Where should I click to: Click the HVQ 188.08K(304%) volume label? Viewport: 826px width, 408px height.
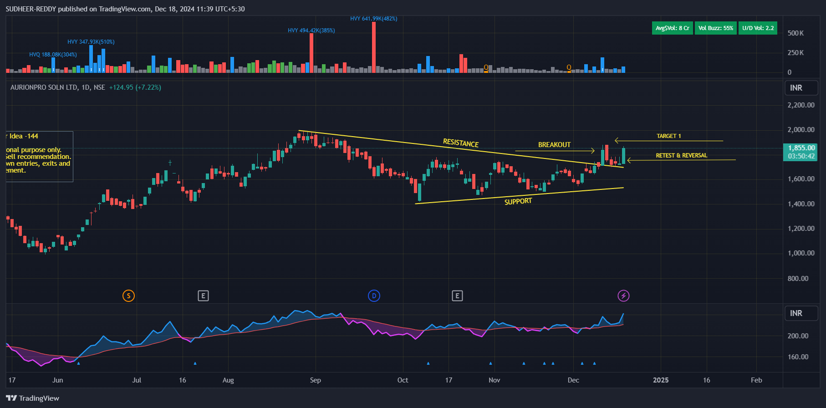tap(53, 55)
